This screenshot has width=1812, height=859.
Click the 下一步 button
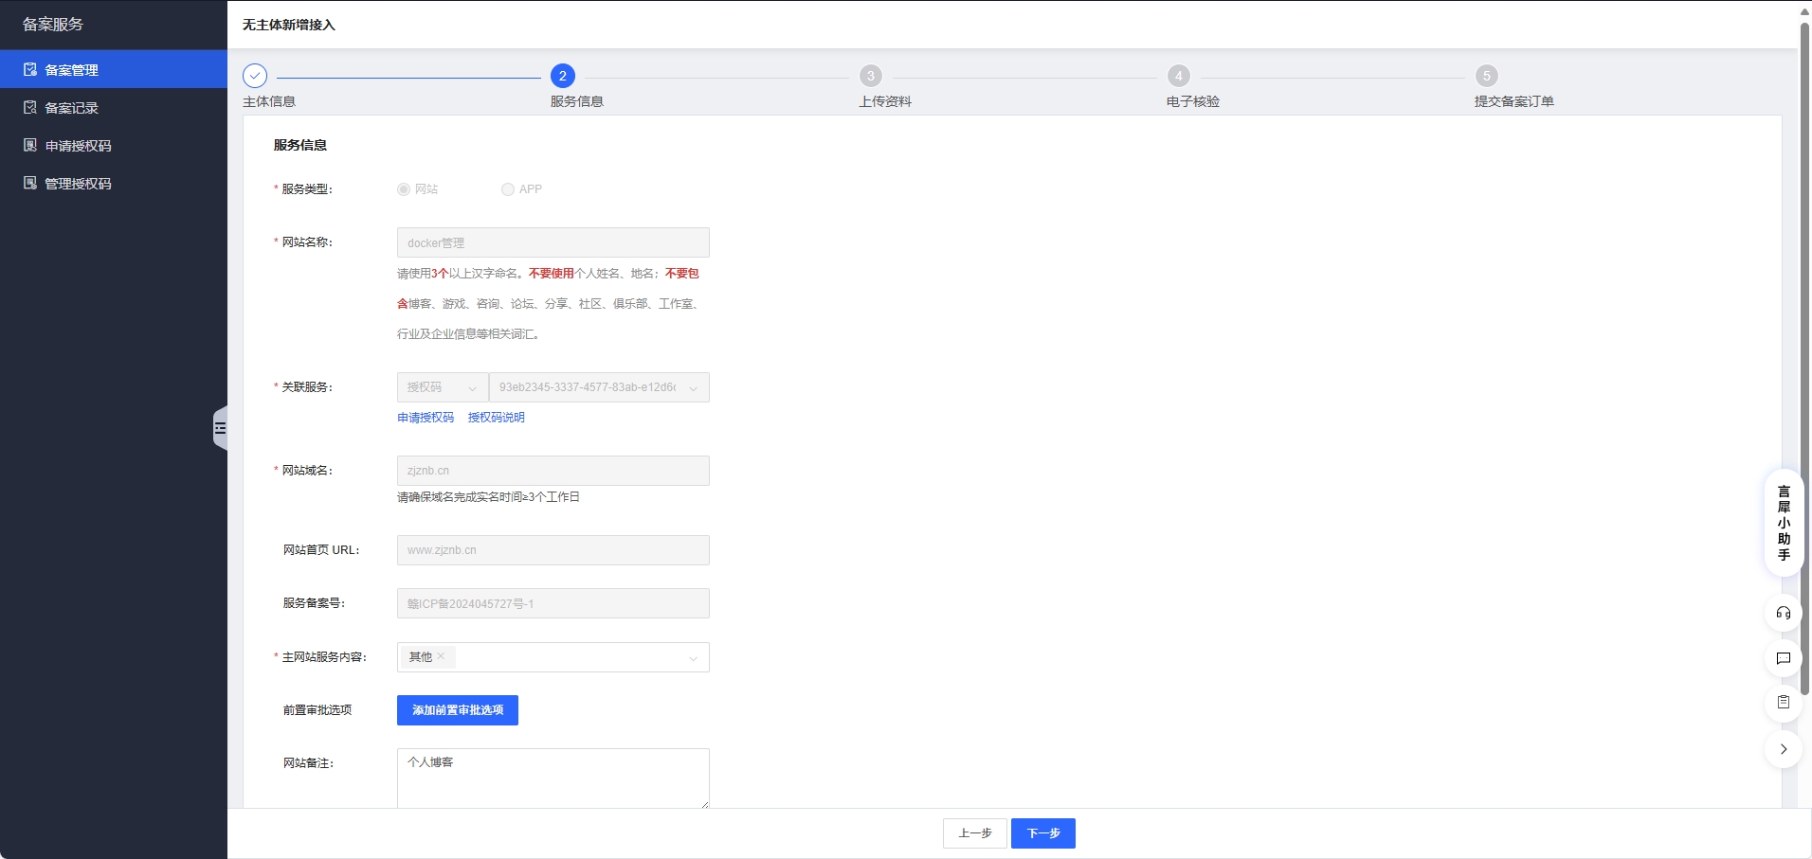click(1042, 833)
